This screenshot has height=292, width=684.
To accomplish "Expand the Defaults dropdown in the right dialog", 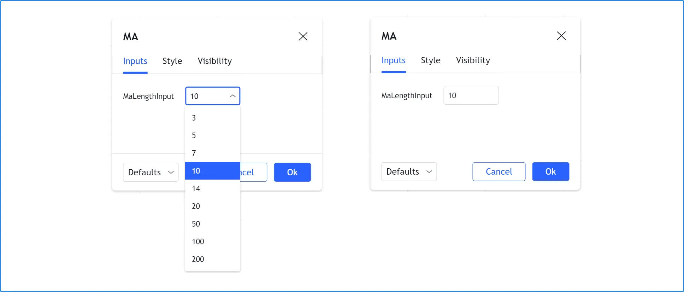I will (409, 171).
